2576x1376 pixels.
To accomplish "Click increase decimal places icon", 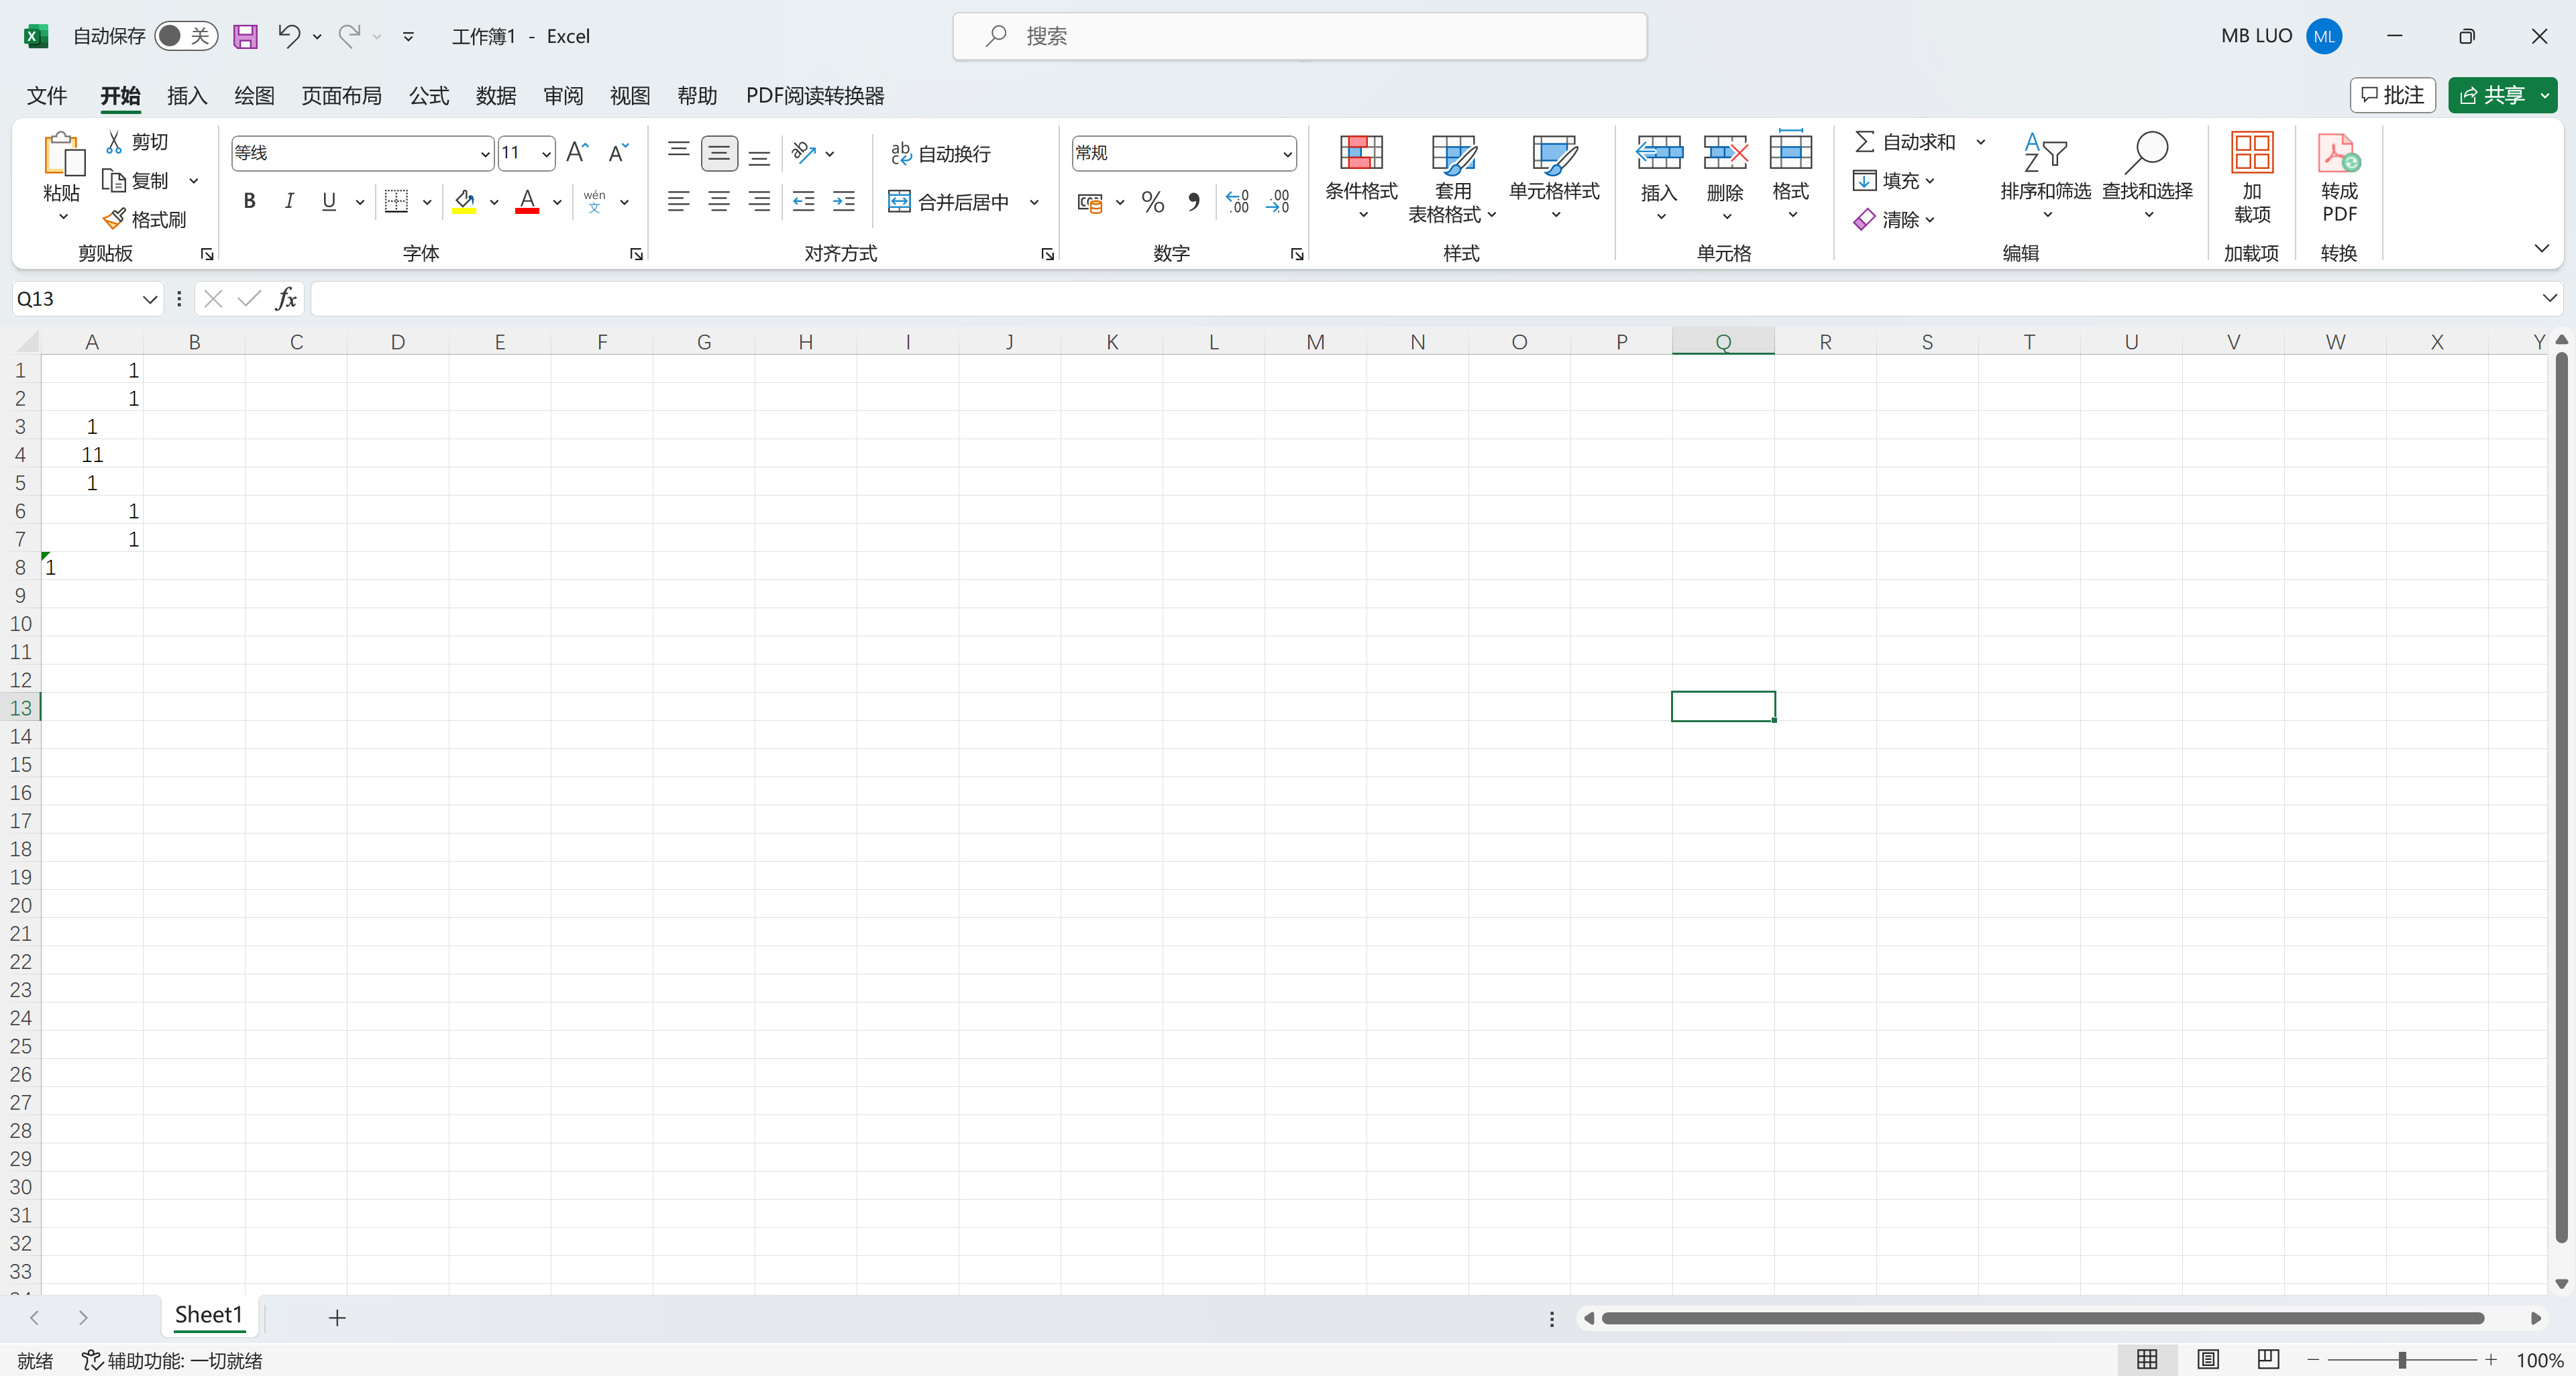I will tap(1237, 203).
